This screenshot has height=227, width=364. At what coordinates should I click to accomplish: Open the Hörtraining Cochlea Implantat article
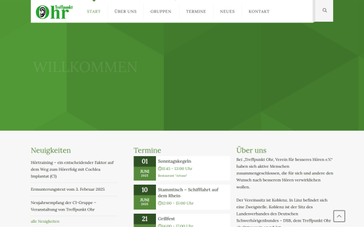pyautogui.click(x=72, y=169)
